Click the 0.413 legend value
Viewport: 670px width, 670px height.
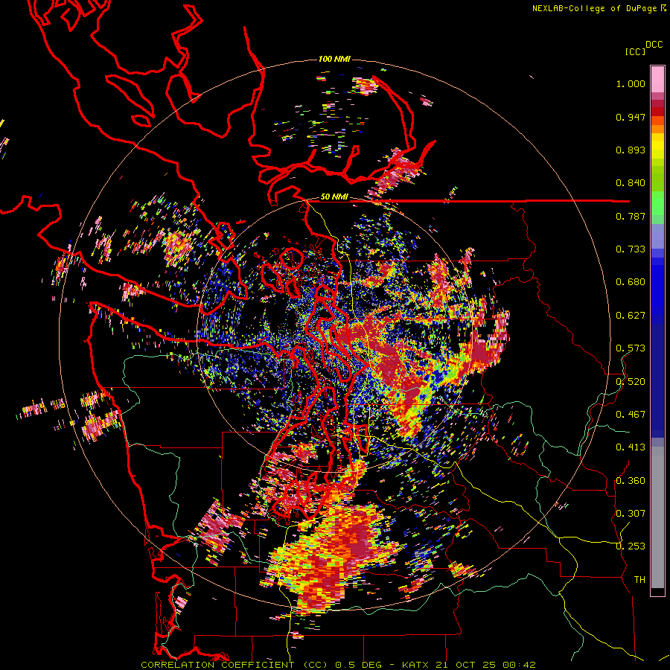(x=631, y=447)
